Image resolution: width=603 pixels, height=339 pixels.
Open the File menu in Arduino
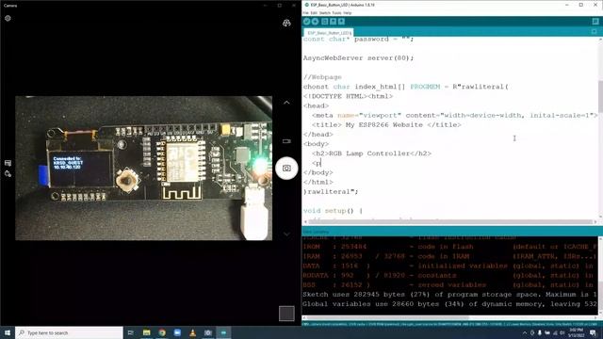[305, 13]
